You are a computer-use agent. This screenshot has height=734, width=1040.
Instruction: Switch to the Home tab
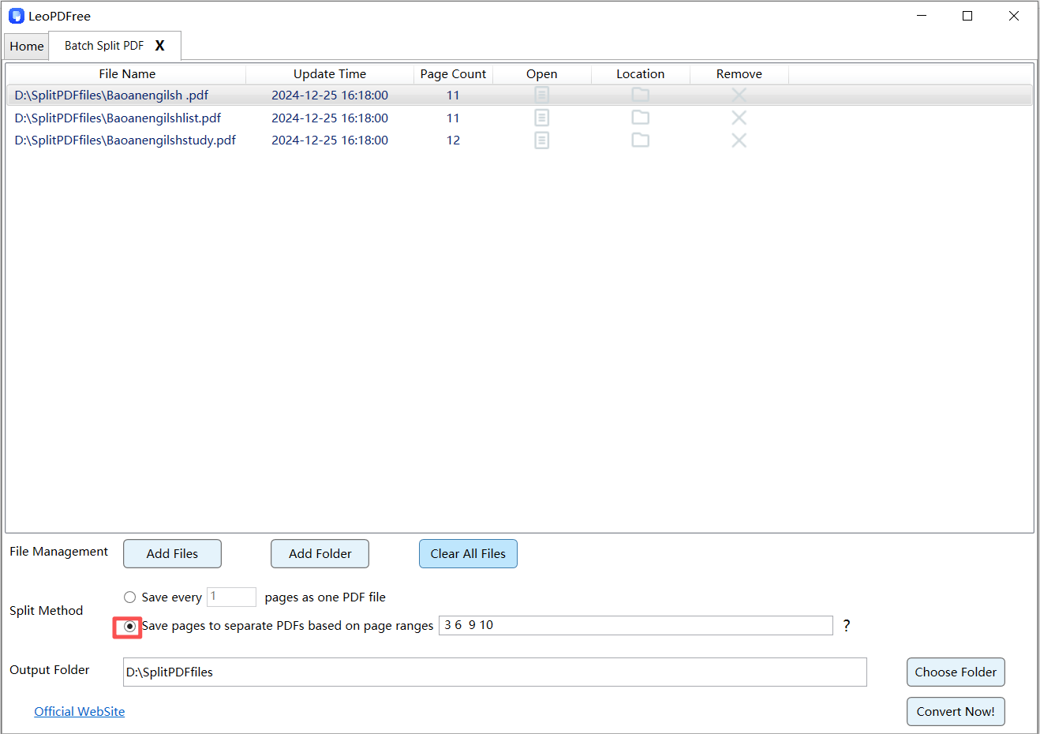[27, 47]
